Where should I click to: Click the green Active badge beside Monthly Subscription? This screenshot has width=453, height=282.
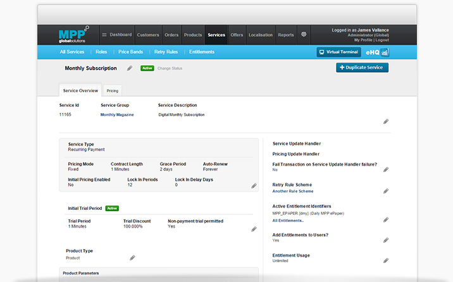pyautogui.click(x=147, y=68)
